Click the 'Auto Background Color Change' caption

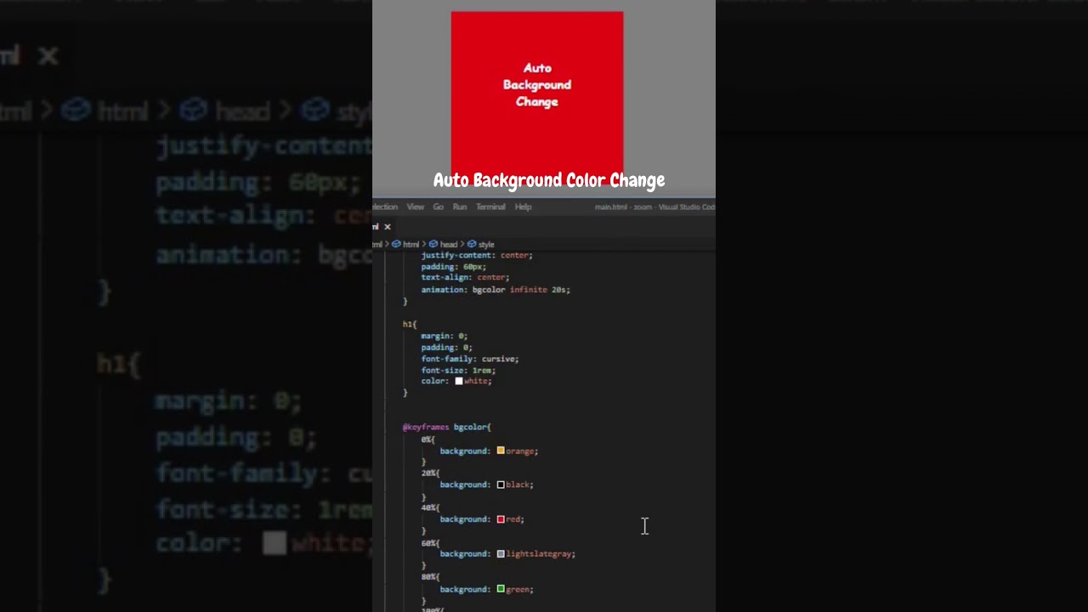549,180
